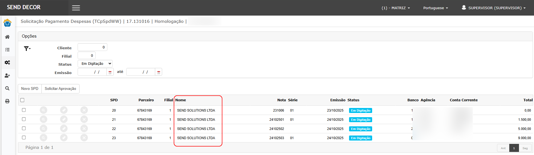This screenshot has height=155, width=534.
Task: Click the printer icon in sidebar
Action: [x=7, y=101]
